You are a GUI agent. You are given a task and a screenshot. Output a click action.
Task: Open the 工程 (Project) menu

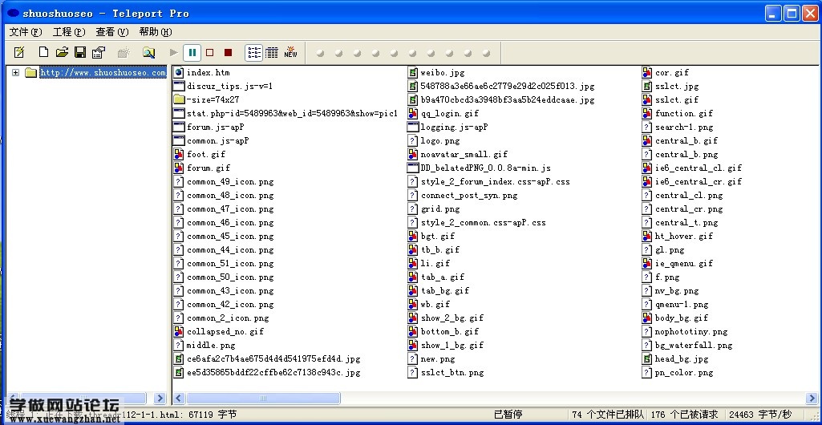coord(68,32)
